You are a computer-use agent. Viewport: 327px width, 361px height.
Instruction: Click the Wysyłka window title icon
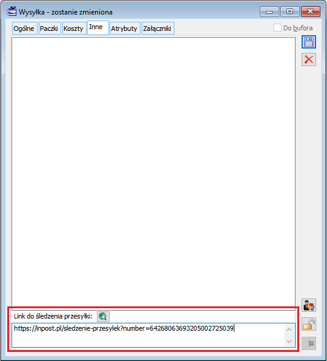pyautogui.click(x=12, y=12)
